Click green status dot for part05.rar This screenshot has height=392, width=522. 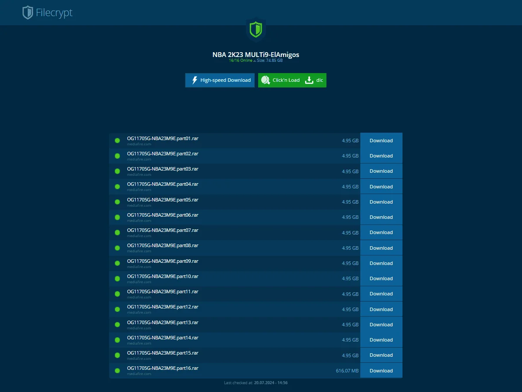(x=117, y=202)
